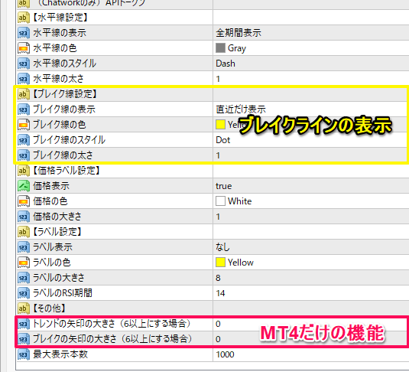
Task: Select the ラベル表示 parameter name
Action: click(53, 247)
